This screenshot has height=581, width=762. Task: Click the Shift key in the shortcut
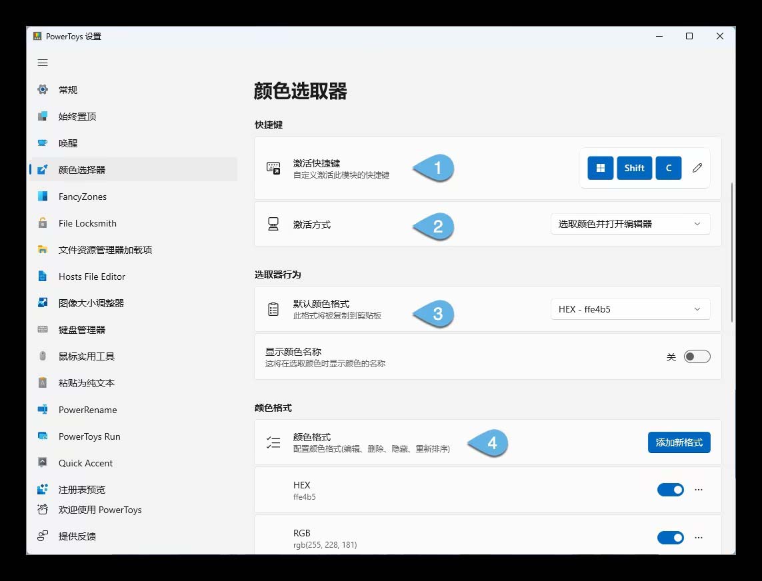(634, 168)
